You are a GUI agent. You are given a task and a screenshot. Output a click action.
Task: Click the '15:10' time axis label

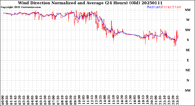tap(113, 100)
